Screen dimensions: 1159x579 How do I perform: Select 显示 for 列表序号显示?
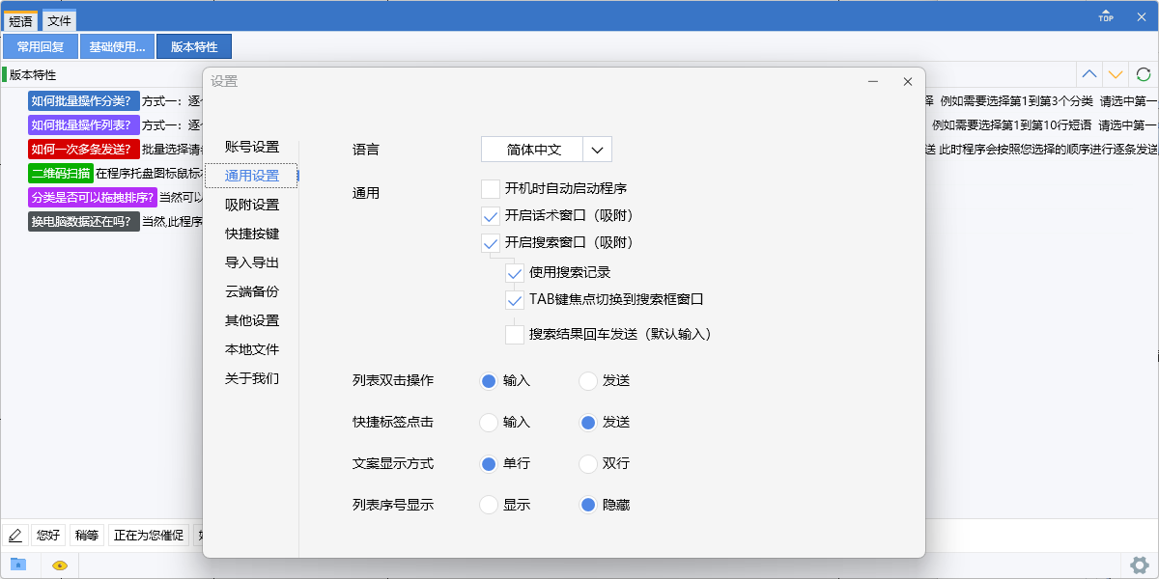488,505
